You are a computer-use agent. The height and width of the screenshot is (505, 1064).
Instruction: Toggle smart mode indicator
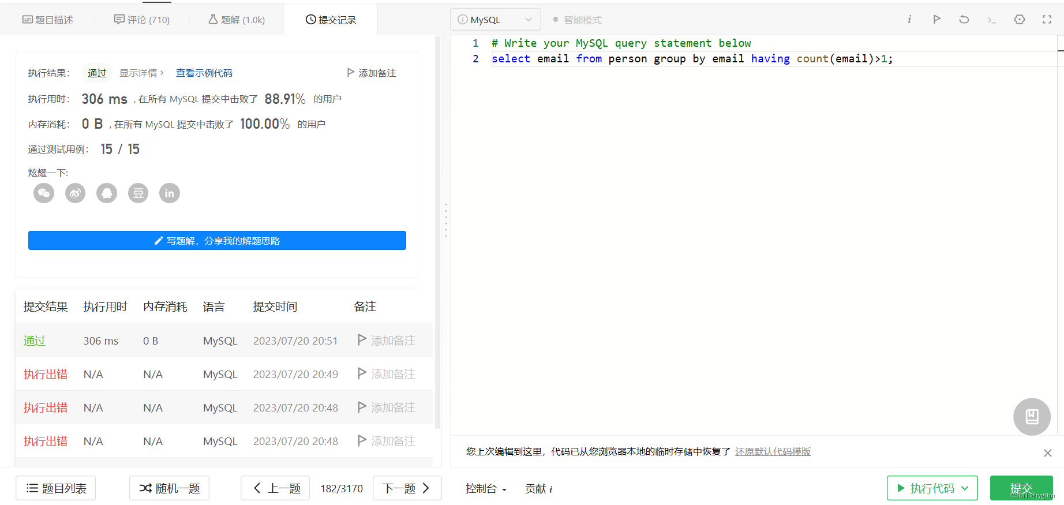click(577, 20)
